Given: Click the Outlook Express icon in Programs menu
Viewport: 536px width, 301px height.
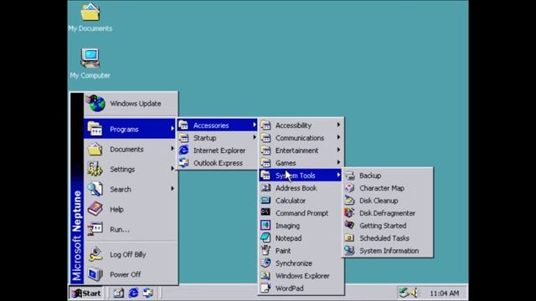Looking at the screenshot, I should pyautogui.click(x=184, y=163).
